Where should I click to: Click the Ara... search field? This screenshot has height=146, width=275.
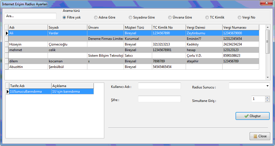pyautogui.click(x=30, y=16)
